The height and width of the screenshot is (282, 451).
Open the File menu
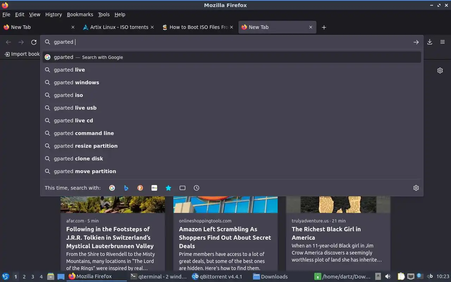(x=6, y=14)
